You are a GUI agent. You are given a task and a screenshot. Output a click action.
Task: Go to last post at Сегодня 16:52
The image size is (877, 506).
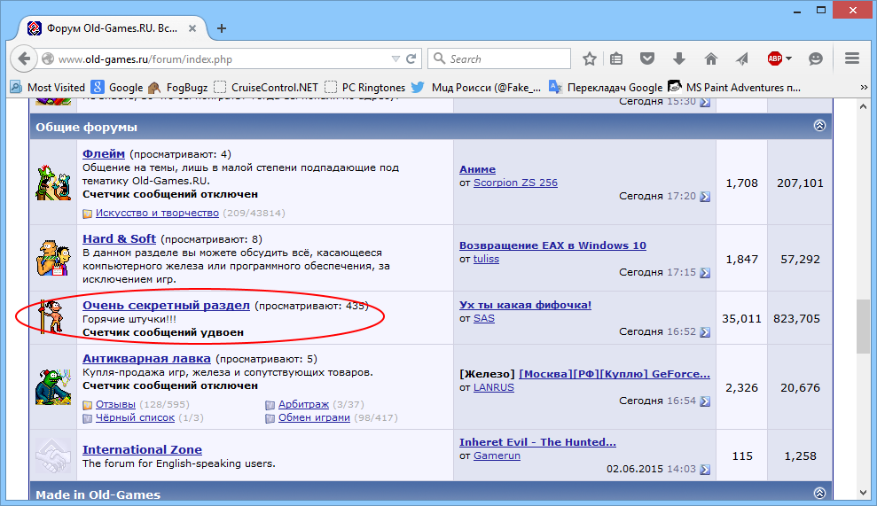(705, 331)
